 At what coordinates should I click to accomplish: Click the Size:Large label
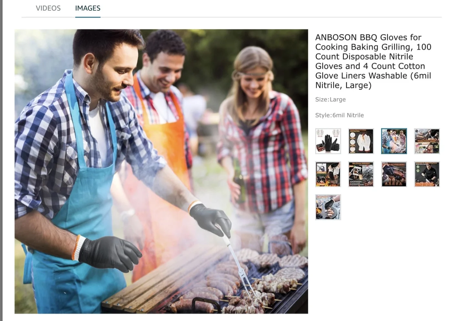coord(330,100)
